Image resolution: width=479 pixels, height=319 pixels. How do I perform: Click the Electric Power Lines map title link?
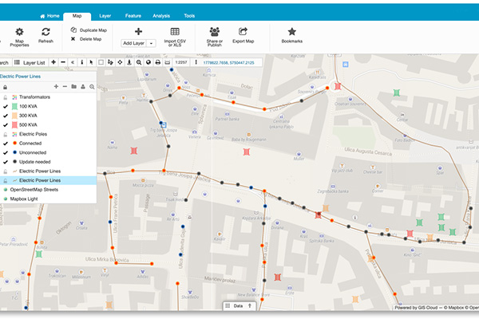pyautogui.click(x=20, y=77)
